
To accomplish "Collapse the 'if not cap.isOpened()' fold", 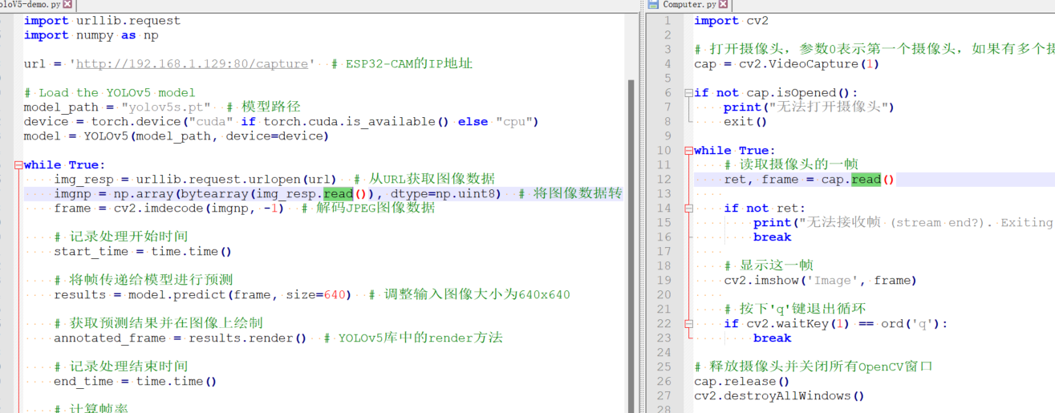I will pyautogui.click(x=688, y=93).
